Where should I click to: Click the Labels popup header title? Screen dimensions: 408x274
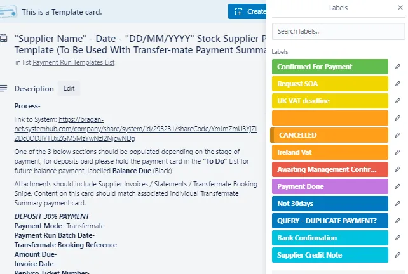coord(338,8)
